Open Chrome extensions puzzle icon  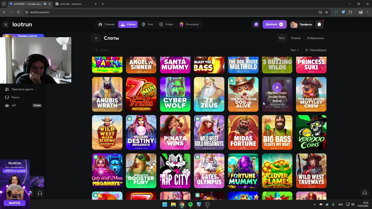tap(350, 12)
